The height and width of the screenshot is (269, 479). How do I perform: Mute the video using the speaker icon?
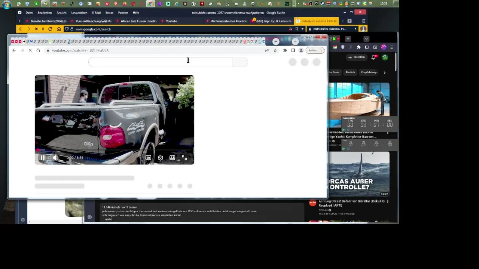(55, 158)
